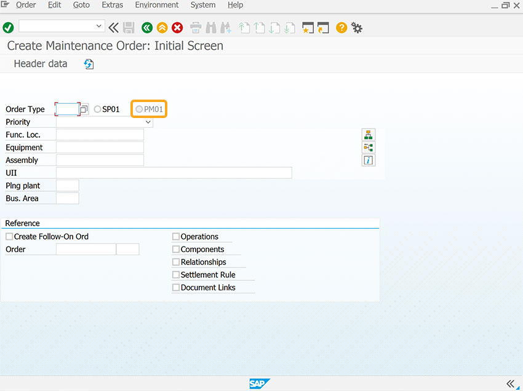This screenshot has height=391, width=523.
Task: Open the structure list hierarchy icon
Action: (x=368, y=135)
